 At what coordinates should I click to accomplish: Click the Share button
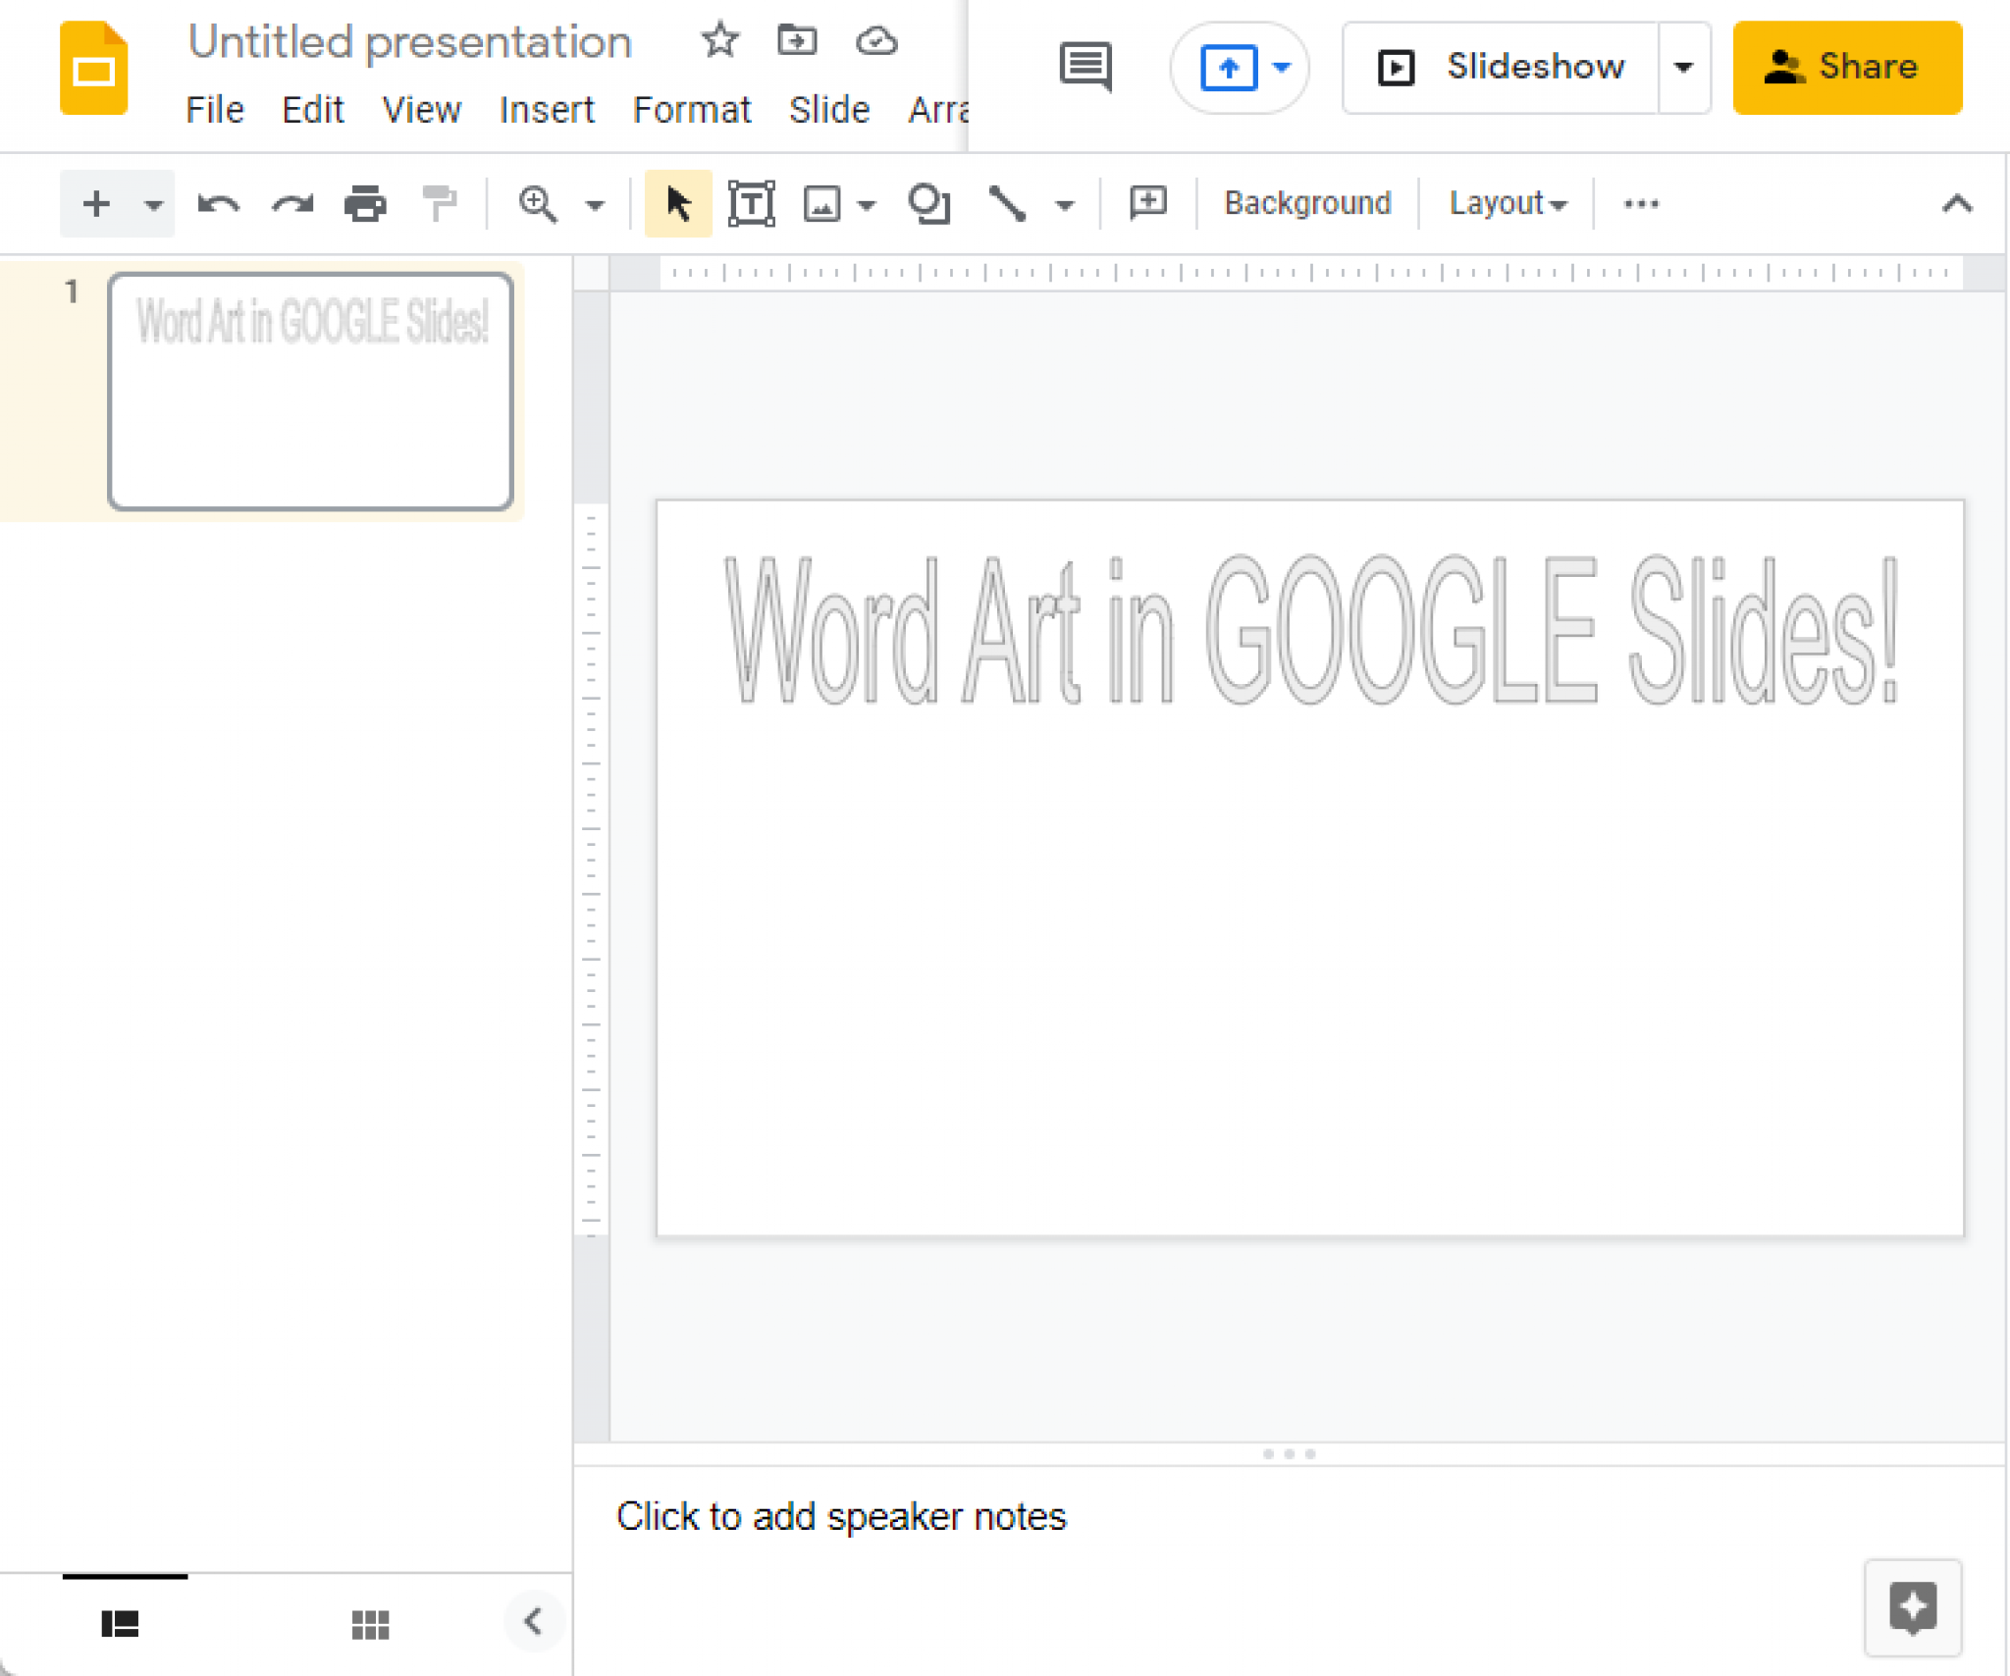[1847, 68]
